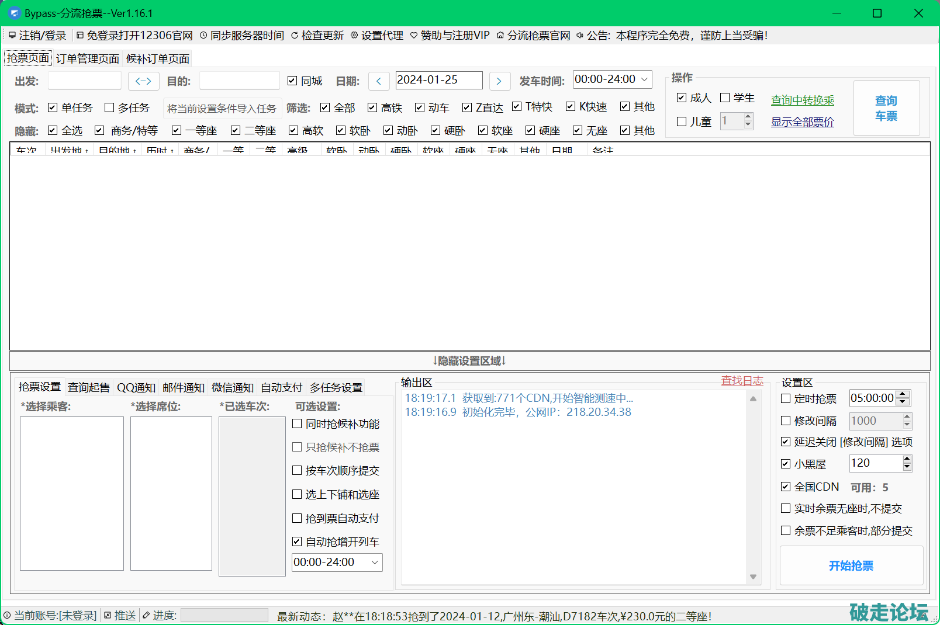Open 分流抢票官网 home link
This screenshot has width=940, height=625.
click(533, 36)
